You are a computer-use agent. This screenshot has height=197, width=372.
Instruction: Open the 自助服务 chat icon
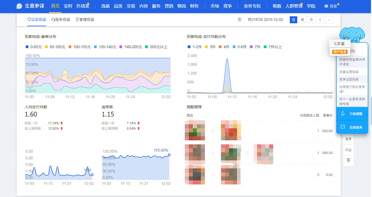point(343,127)
